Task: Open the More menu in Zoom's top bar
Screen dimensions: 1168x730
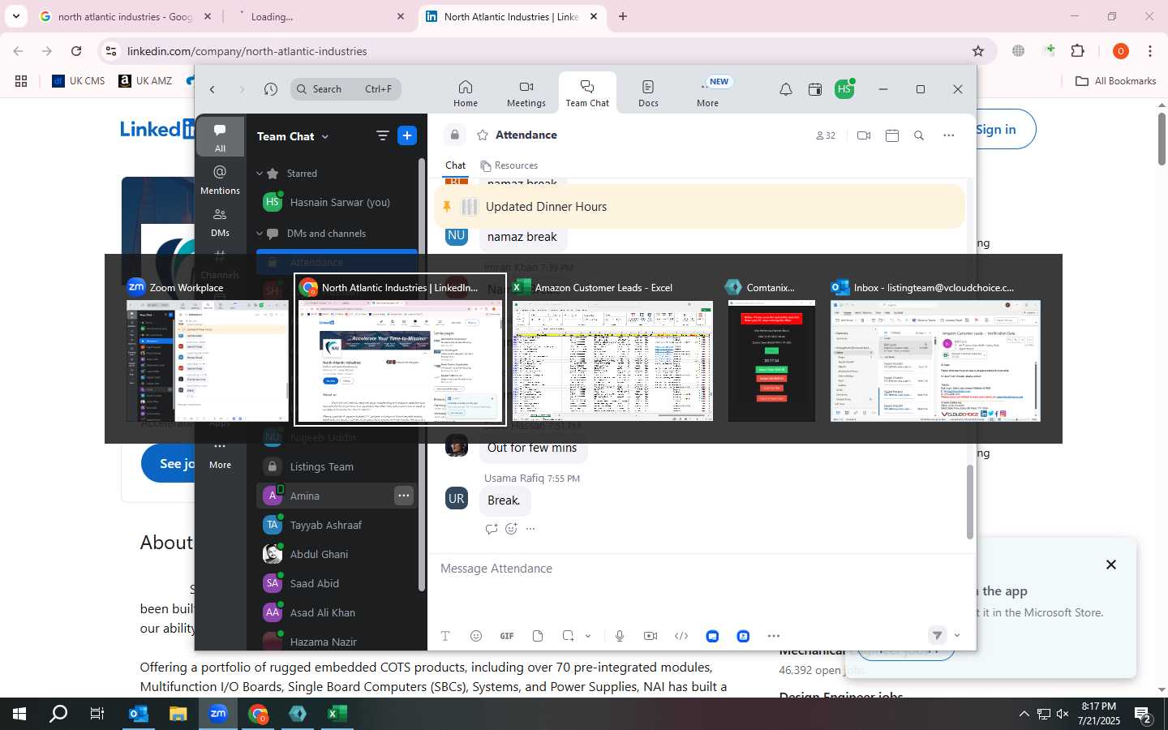Action: [708, 92]
